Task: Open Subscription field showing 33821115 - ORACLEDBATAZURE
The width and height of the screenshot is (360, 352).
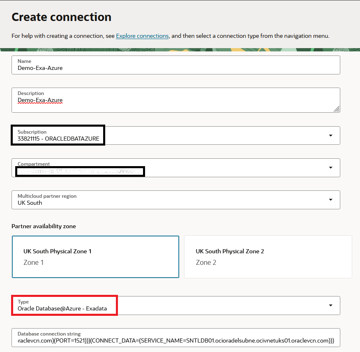Action: click(x=164, y=136)
